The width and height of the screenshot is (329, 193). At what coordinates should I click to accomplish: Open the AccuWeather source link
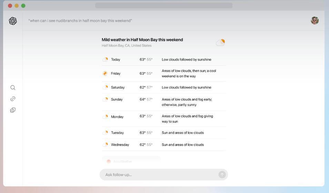122,161
